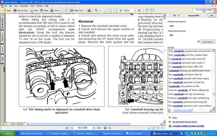Rotate page counterclockwise icon

[x=152, y=10]
